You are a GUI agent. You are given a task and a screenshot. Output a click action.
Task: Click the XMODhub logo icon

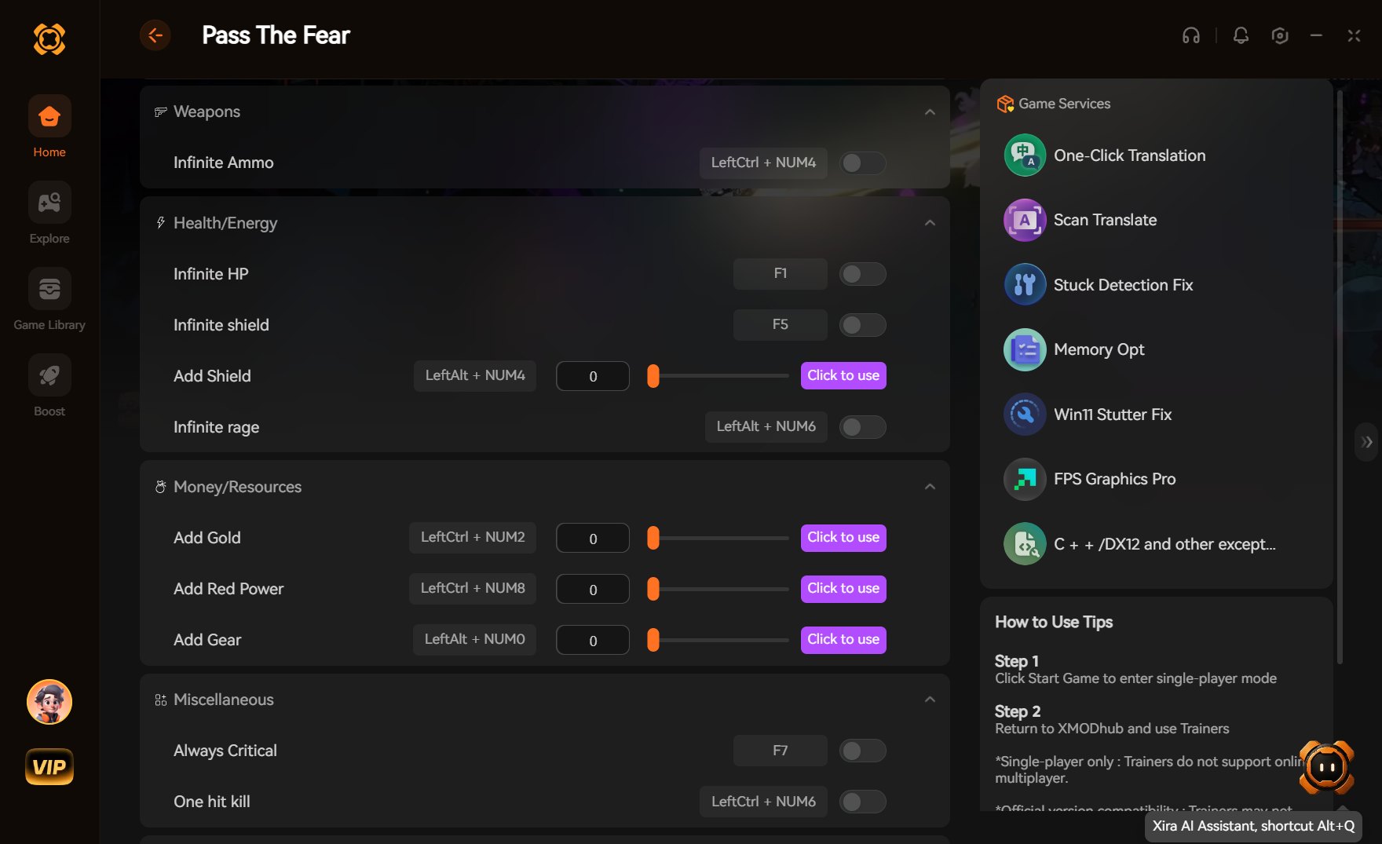tap(49, 38)
